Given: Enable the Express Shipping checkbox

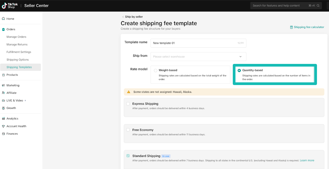Looking at the screenshot, I should pyautogui.click(x=128, y=103).
